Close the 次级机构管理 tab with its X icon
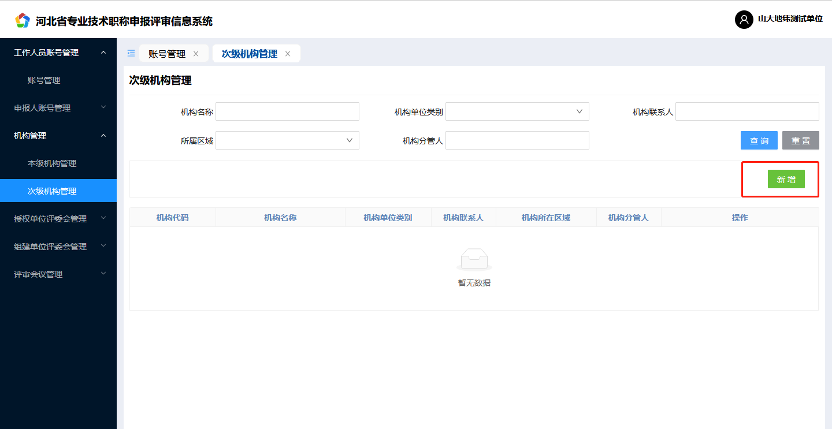832x429 pixels. (288, 53)
